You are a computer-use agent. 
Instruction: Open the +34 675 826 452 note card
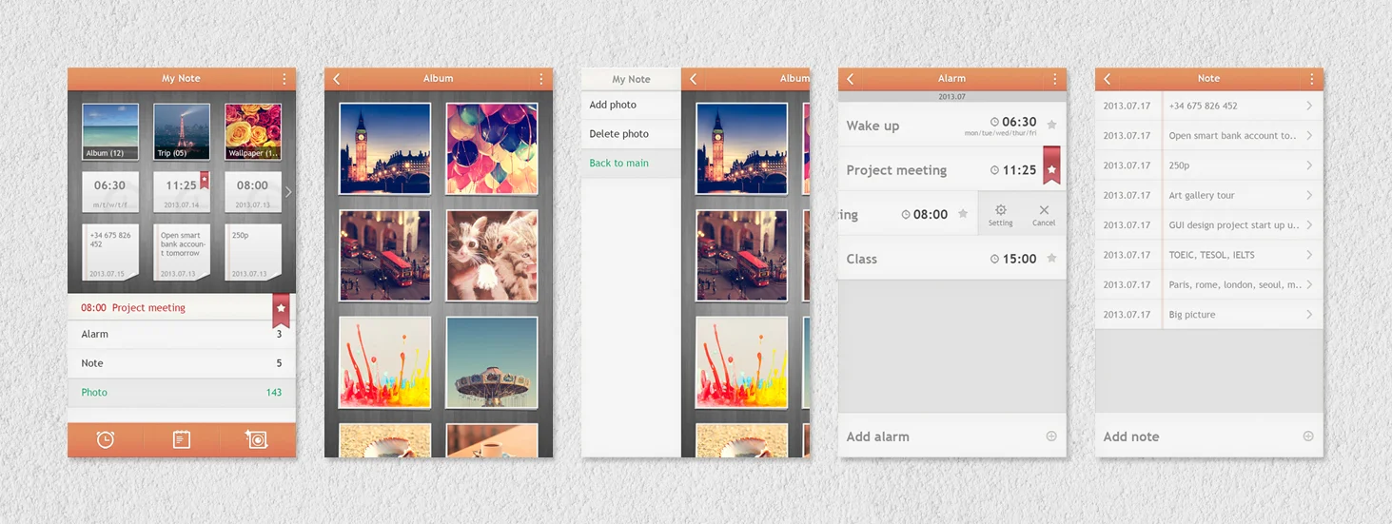[110, 252]
